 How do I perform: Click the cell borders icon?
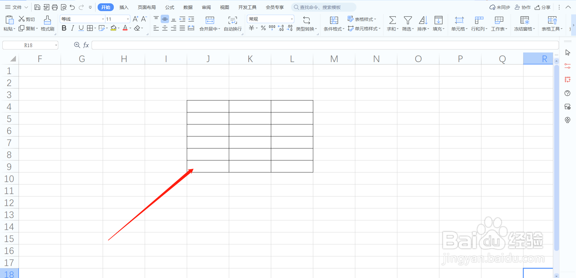pos(90,28)
